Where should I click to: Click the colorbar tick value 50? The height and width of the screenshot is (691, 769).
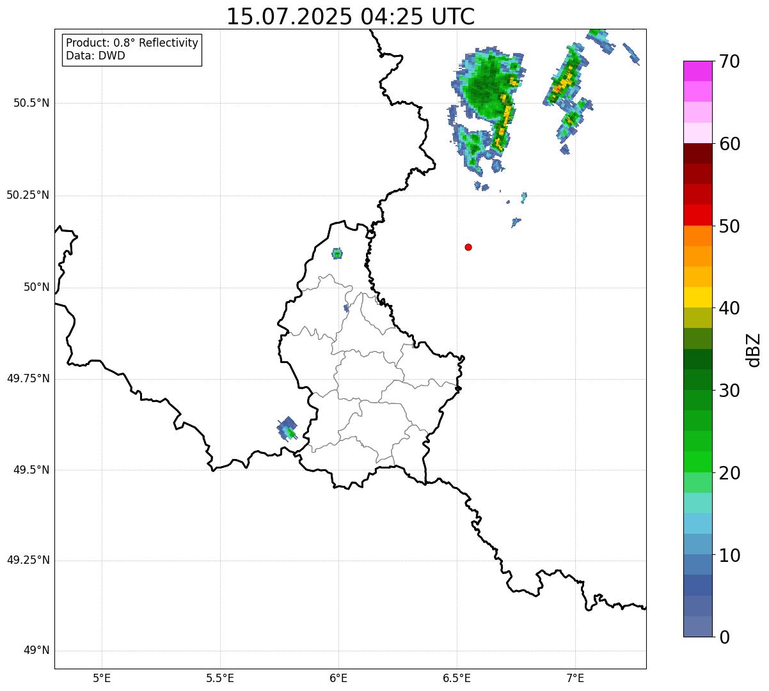point(729,226)
